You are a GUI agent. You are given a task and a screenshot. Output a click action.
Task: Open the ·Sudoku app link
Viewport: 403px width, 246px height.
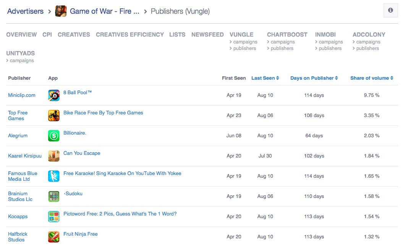point(73,194)
